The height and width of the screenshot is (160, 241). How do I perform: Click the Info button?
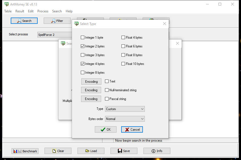[x=157, y=151]
